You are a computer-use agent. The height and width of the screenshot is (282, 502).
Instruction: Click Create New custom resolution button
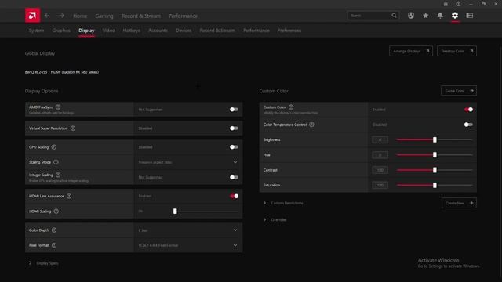(x=459, y=203)
